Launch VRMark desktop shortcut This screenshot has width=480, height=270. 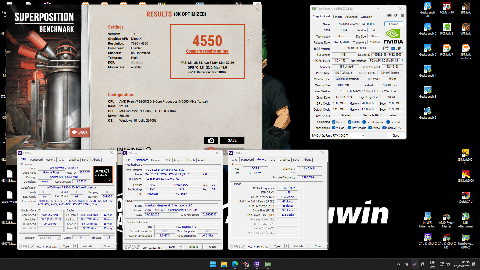(465, 29)
